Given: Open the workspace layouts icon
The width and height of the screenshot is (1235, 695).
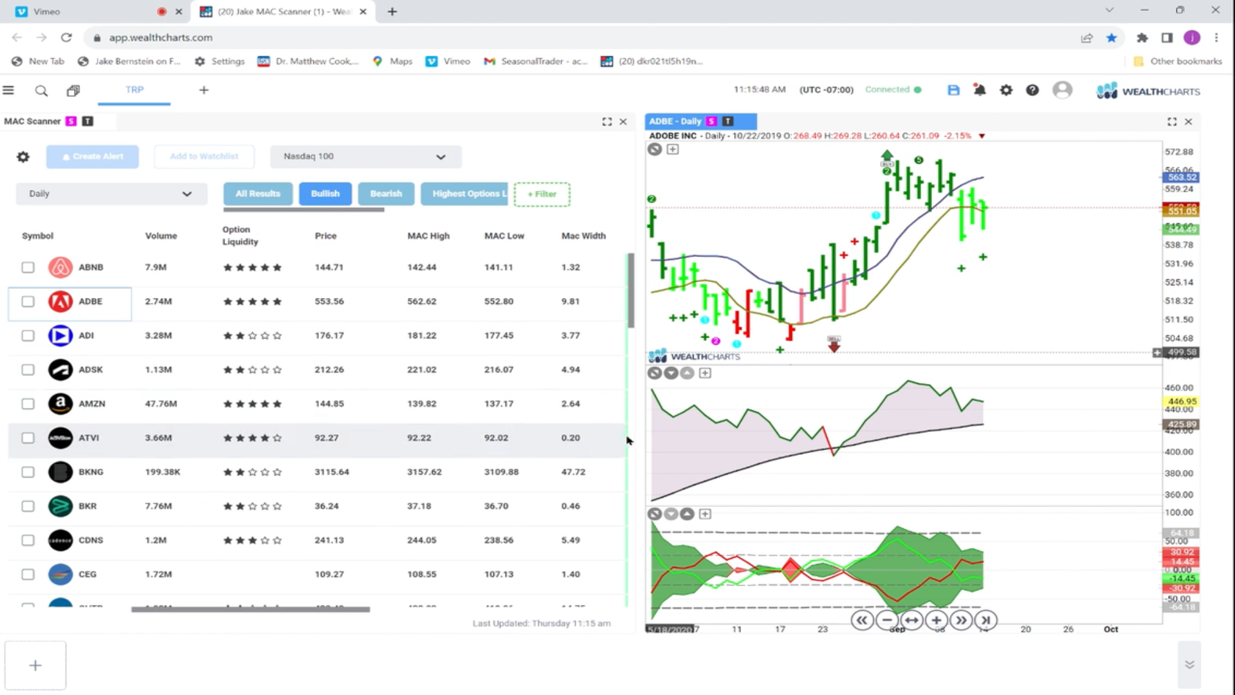Looking at the screenshot, I should click(73, 91).
